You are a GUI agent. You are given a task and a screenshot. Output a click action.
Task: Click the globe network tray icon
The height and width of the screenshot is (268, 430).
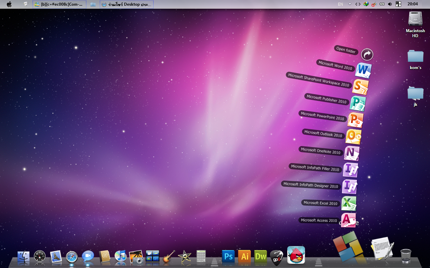(366, 4)
